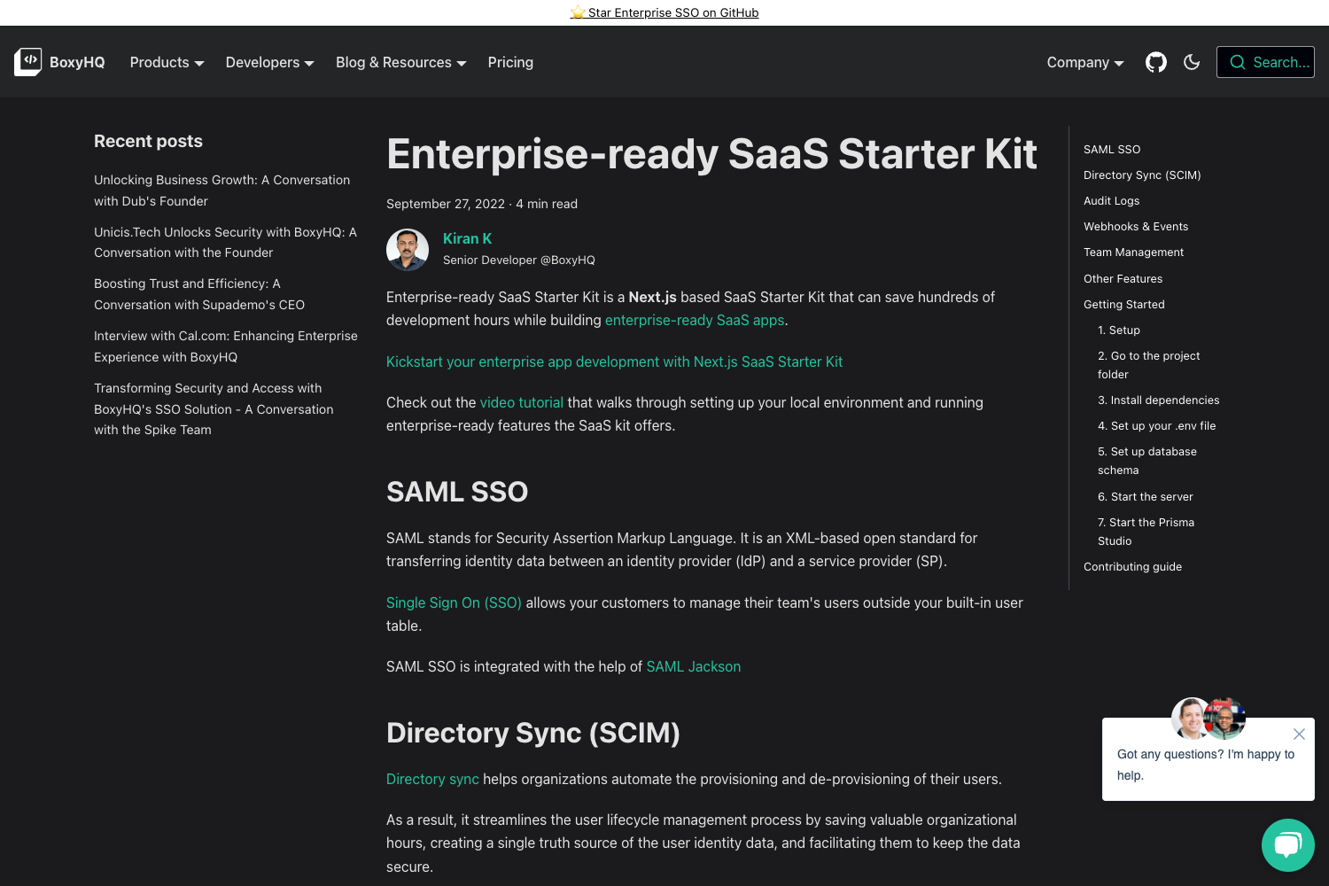Open the SAML Jackson link
Viewport: 1329px width, 886px height.
(694, 666)
